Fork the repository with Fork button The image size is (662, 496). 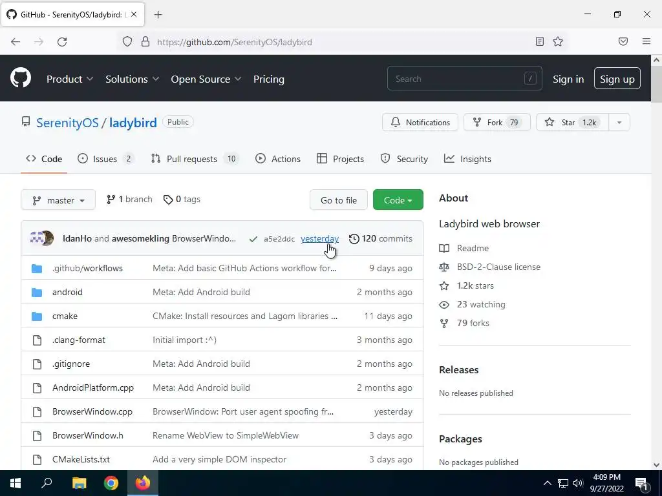pos(497,122)
